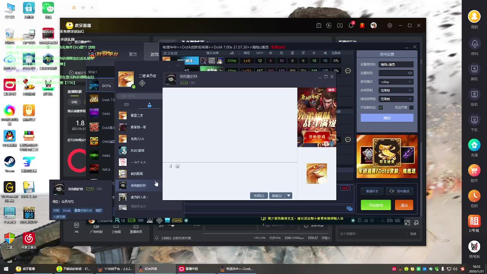Click the red gift box icon
This screenshot has height=274, width=487.
(x=362, y=25)
